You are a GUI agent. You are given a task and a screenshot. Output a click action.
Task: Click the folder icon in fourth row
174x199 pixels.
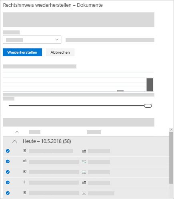84,183
